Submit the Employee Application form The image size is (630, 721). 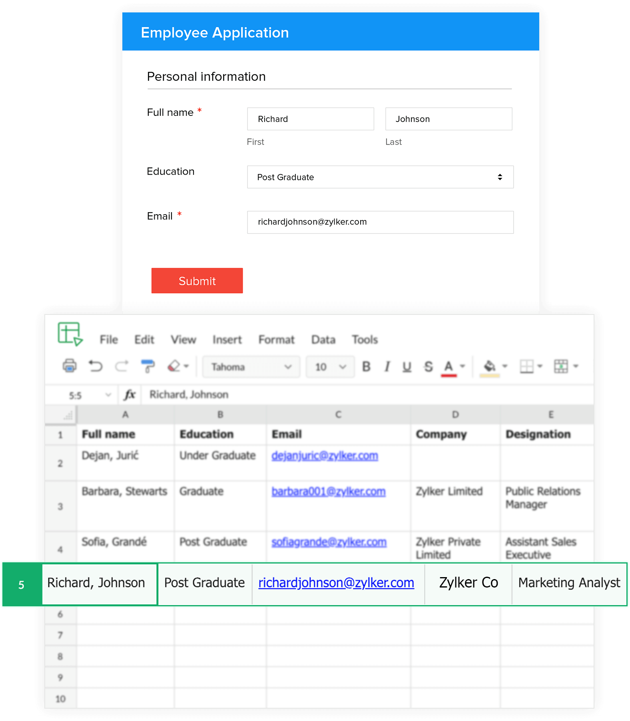click(197, 281)
